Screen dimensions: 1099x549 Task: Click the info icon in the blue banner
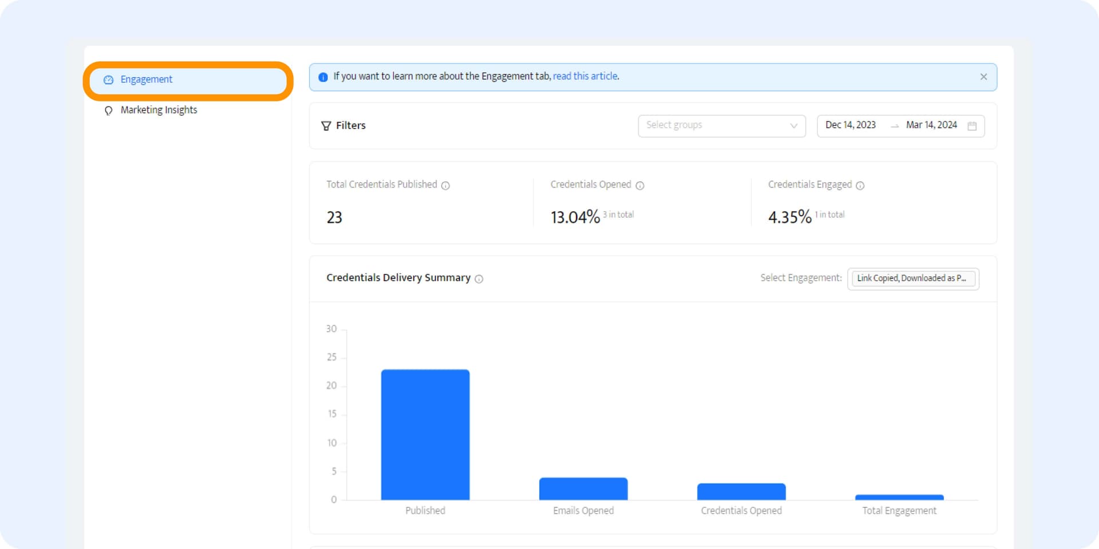[x=323, y=76]
